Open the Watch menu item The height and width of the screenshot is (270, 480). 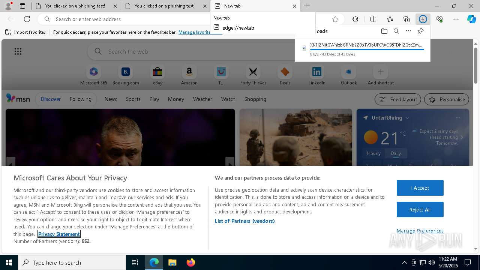click(x=228, y=99)
